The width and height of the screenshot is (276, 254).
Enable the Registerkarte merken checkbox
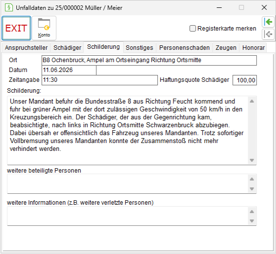pos(192,29)
